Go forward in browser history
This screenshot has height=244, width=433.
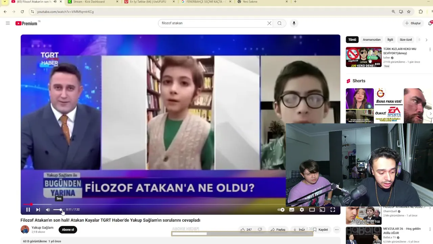[x=14, y=12]
